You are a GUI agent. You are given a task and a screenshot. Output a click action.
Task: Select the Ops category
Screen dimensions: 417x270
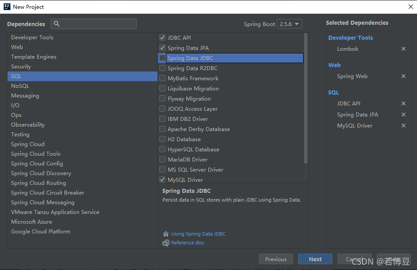pyautogui.click(x=83, y=115)
